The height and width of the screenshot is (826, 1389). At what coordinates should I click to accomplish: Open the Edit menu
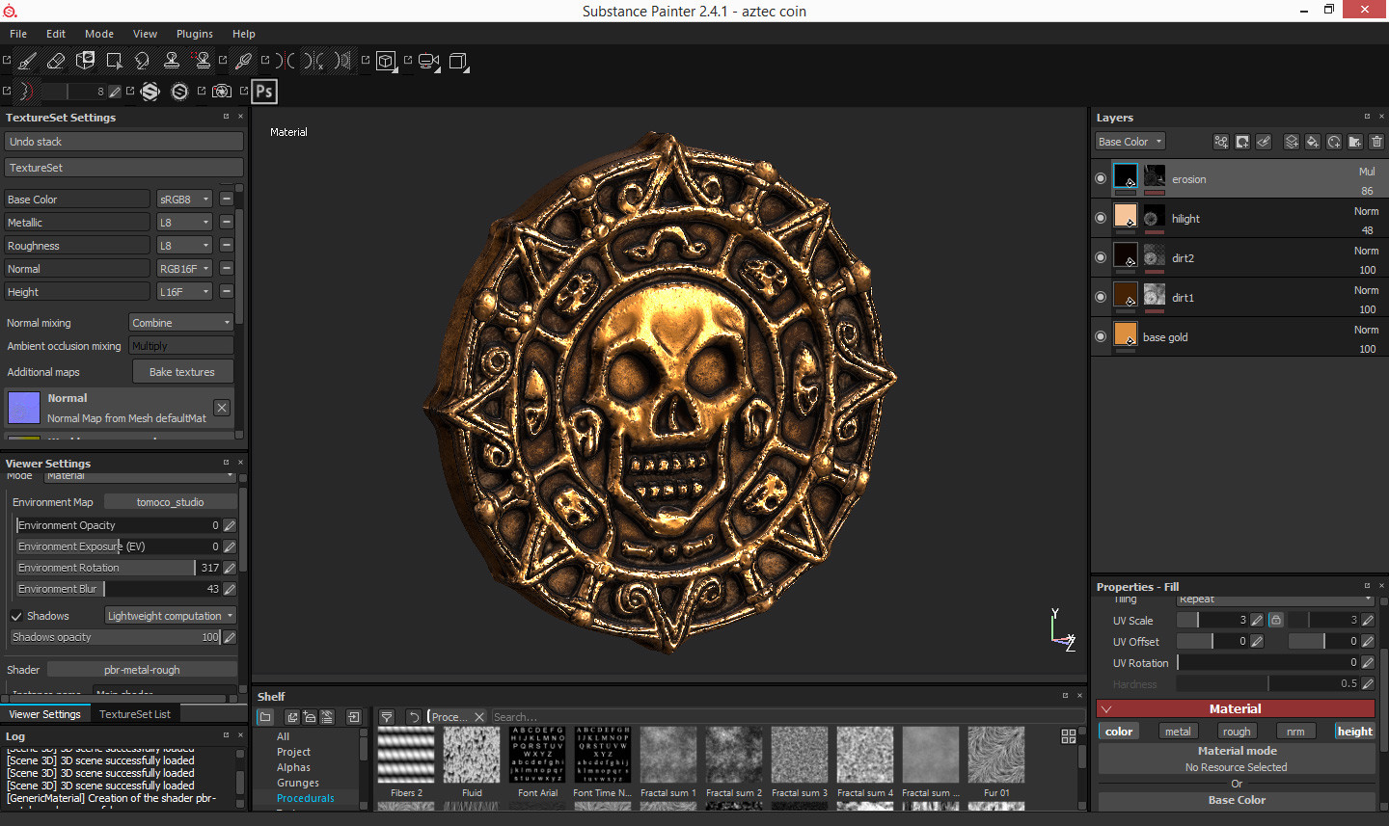click(56, 34)
